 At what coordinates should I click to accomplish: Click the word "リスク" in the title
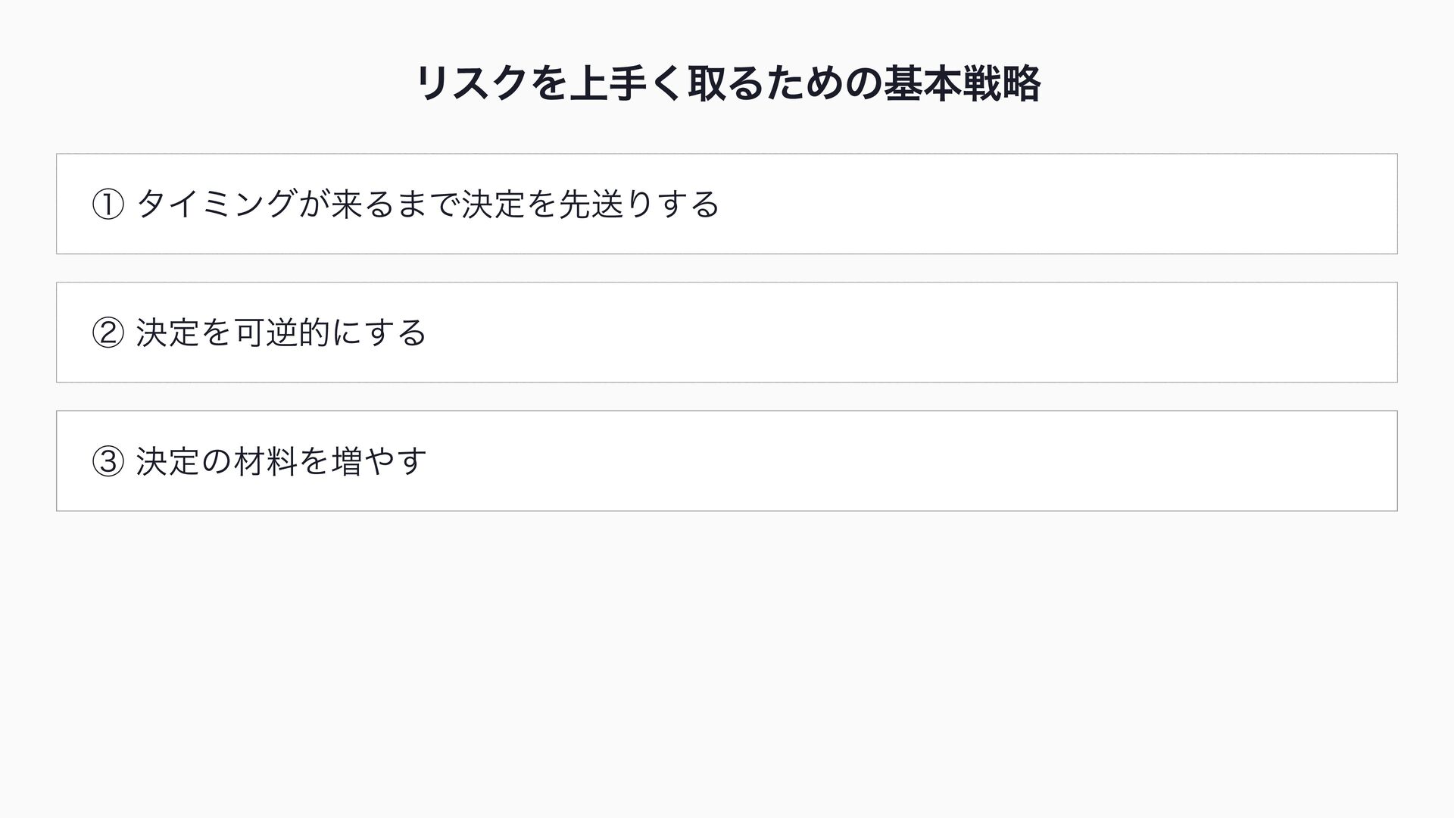470,84
